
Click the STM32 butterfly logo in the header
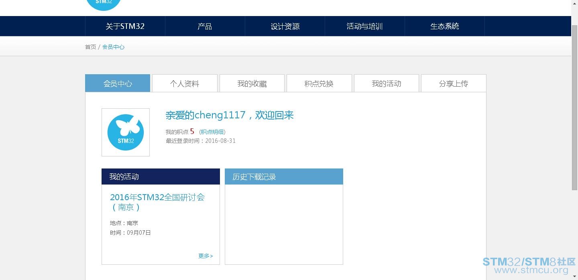104,5
